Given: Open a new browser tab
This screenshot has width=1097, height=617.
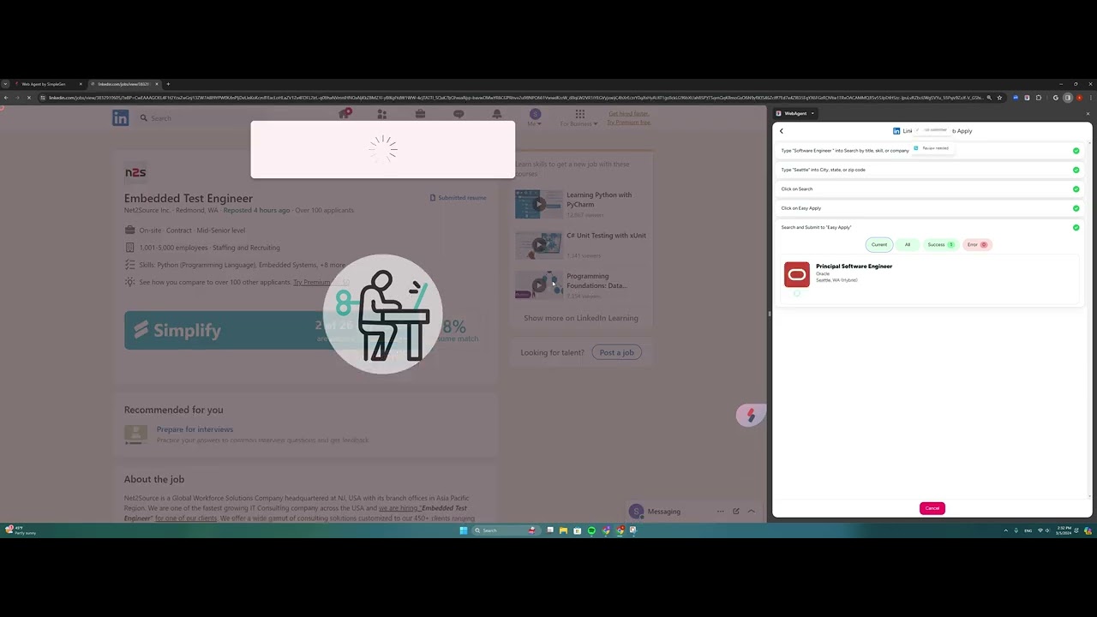Looking at the screenshot, I should [x=168, y=84].
